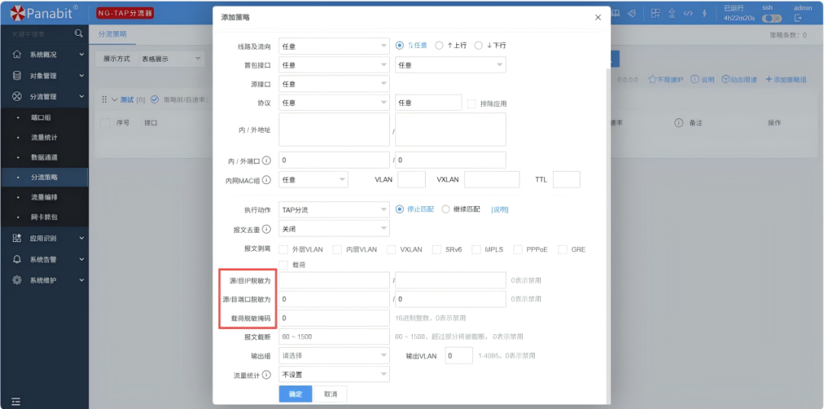Click the 对象管理 database icon
Screen dimensions: 824x409
coord(17,76)
